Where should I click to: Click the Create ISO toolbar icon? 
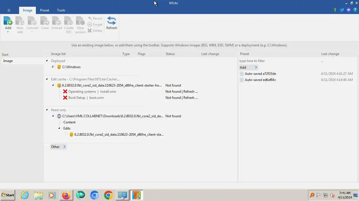click(69, 21)
